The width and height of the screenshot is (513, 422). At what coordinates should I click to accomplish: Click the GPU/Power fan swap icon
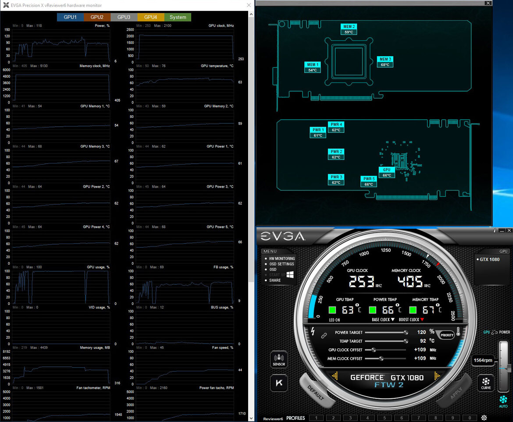(x=494, y=332)
